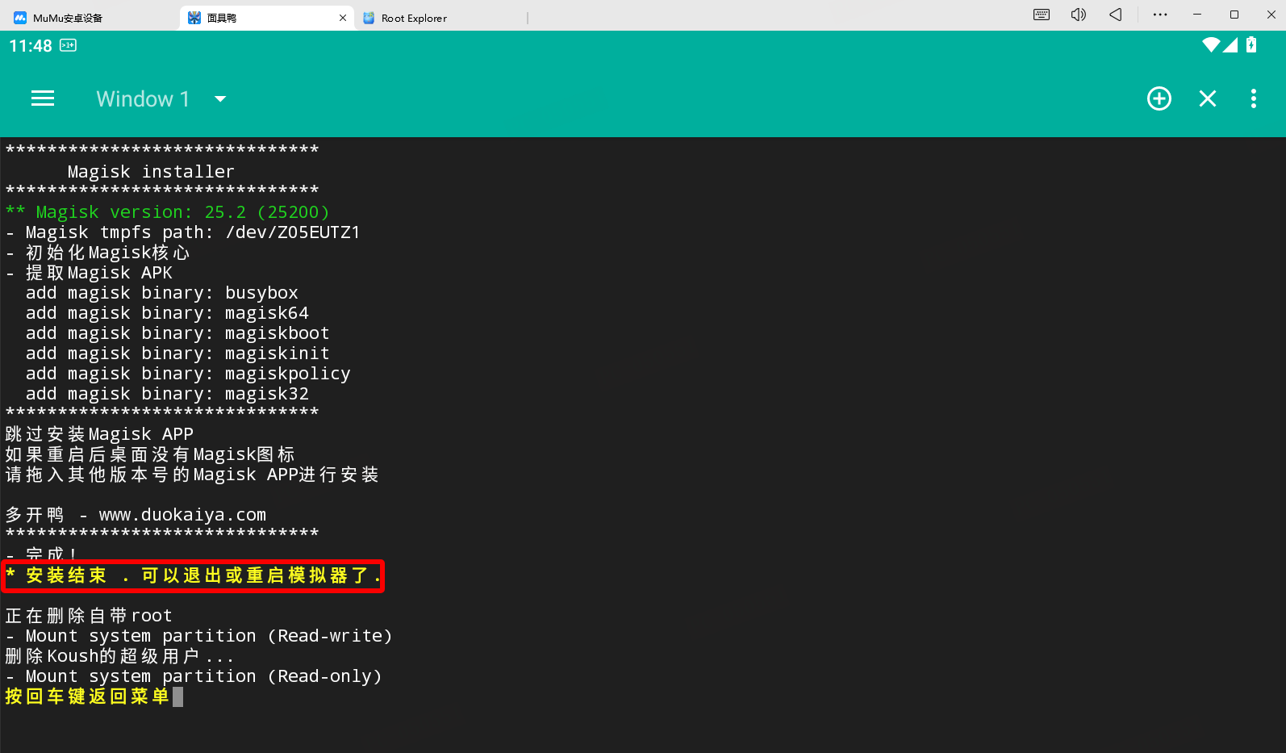This screenshot has height=753, width=1286.
Task: Click the www.duokaiya.com text
Action: coord(182,515)
